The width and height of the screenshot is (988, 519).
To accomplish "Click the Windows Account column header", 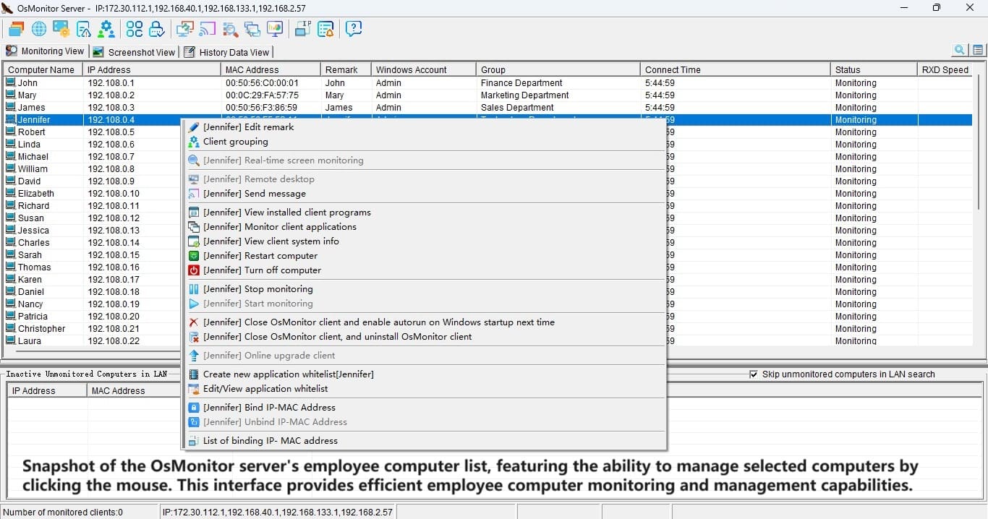I will tap(424, 70).
